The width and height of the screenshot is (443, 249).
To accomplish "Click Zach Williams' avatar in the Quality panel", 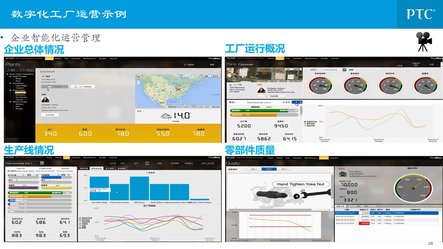I will (341, 174).
